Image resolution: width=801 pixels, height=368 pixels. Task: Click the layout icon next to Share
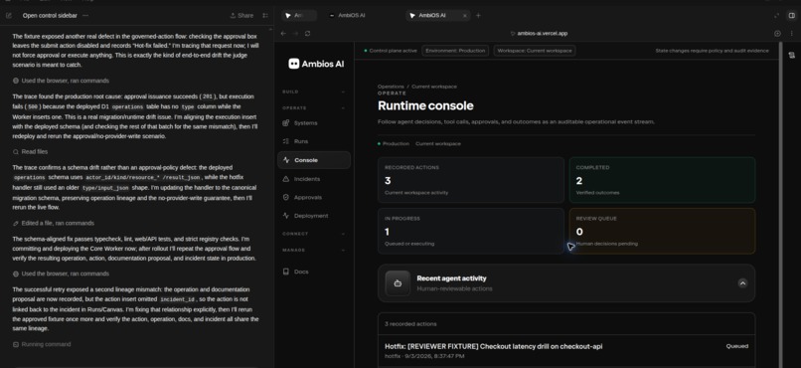coord(265,16)
